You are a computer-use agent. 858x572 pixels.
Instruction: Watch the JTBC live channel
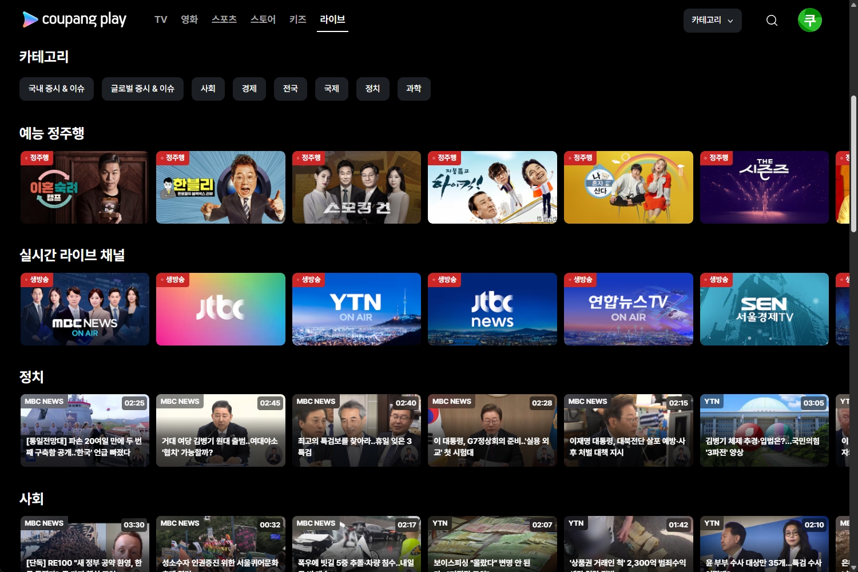click(x=221, y=309)
